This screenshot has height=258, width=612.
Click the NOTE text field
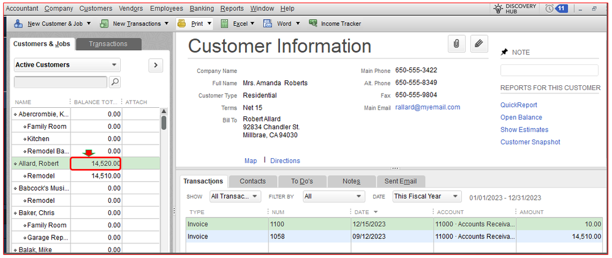tap(549, 70)
